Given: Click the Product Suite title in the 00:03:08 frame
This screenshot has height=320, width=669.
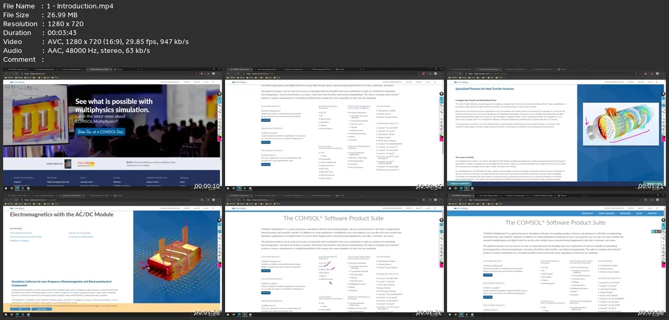Looking at the screenshot, I should coord(555,223).
